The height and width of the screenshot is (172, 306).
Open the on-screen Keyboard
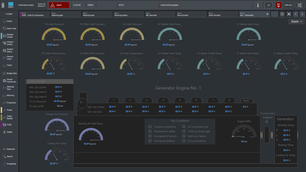click(x=9, y=149)
